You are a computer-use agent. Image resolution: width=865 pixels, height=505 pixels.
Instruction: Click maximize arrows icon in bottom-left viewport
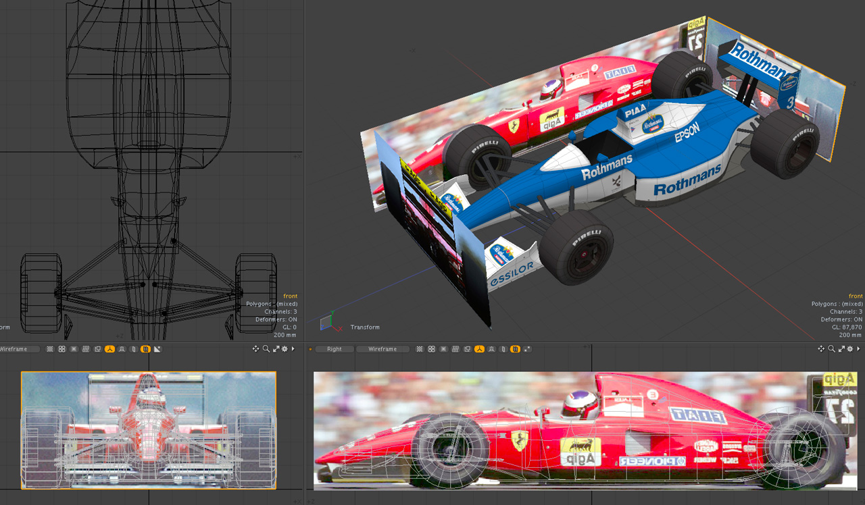pyautogui.click(x=276, y=349)
